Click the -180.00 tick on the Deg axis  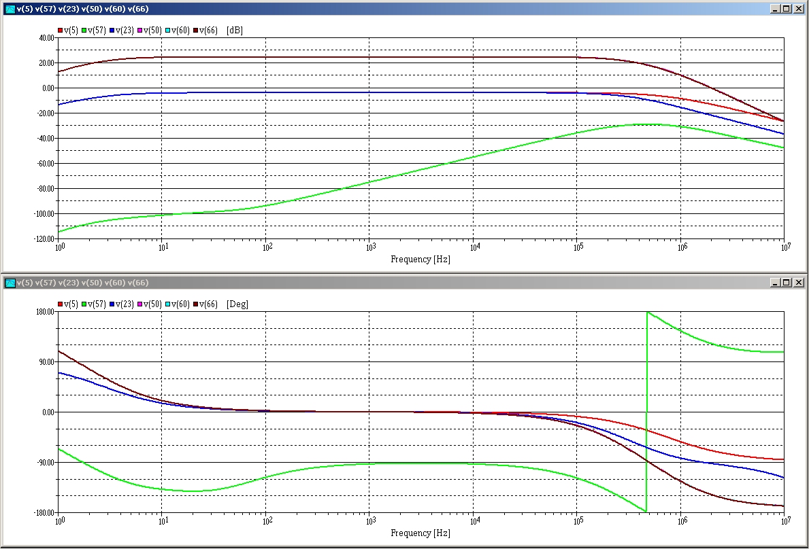[45, 513]
